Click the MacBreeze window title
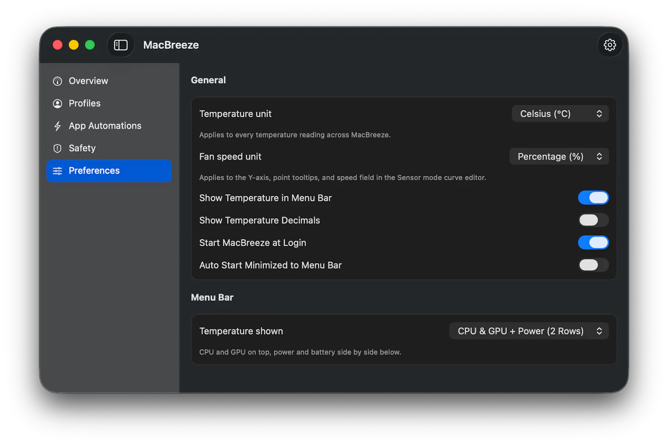The image size is (668, 445). coord(171,45)
